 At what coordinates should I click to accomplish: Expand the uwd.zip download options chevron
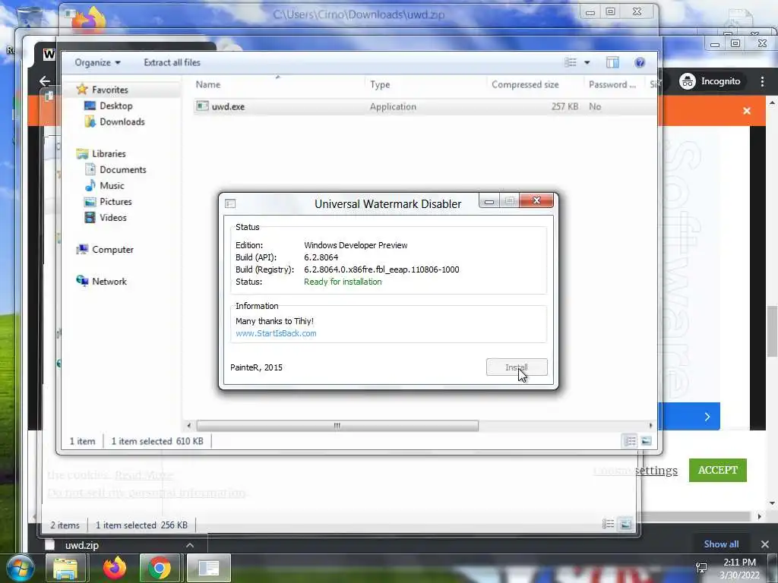(x=189, y=545)
